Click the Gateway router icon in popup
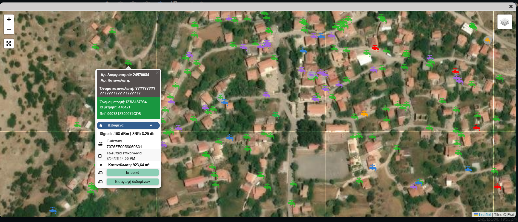 (101, 144)
